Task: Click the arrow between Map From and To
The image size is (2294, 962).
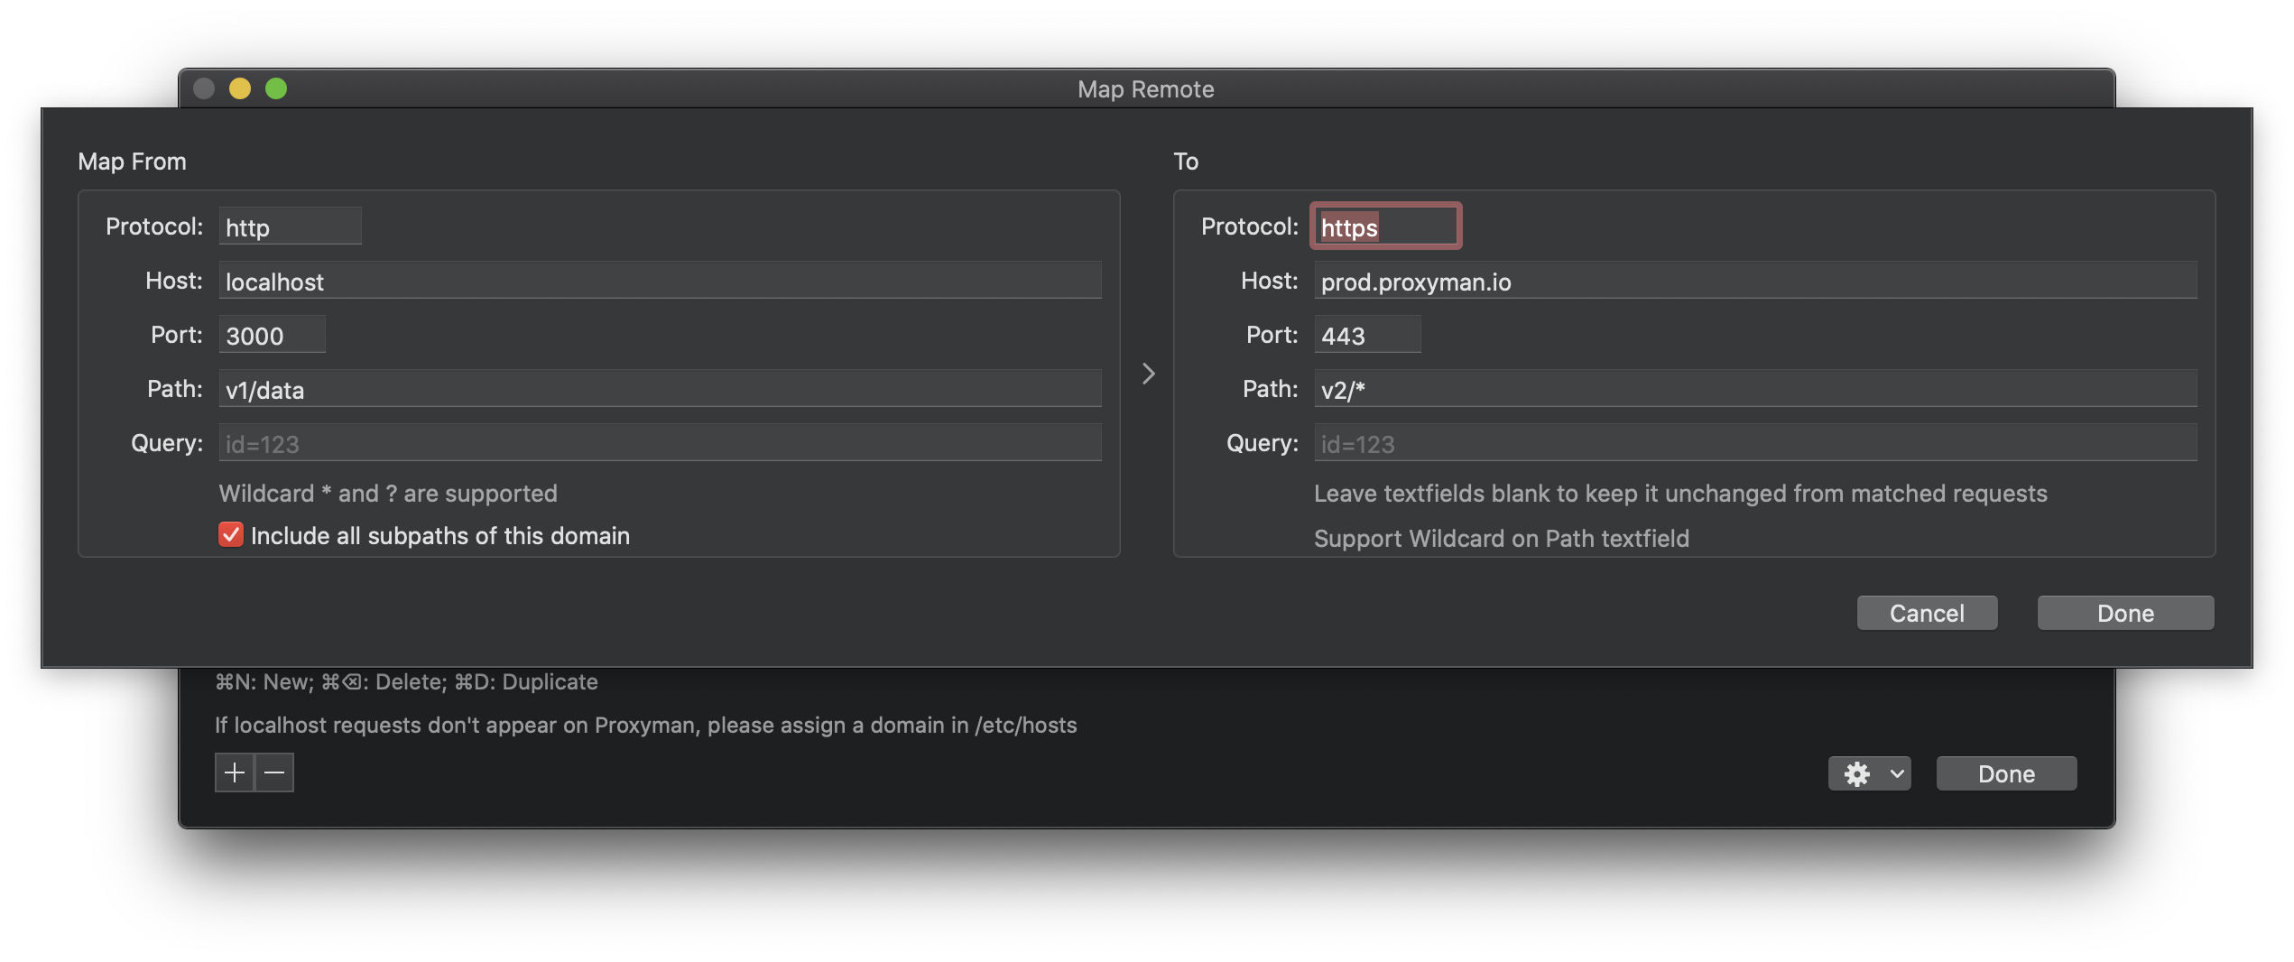Action: pos(1147,373)
